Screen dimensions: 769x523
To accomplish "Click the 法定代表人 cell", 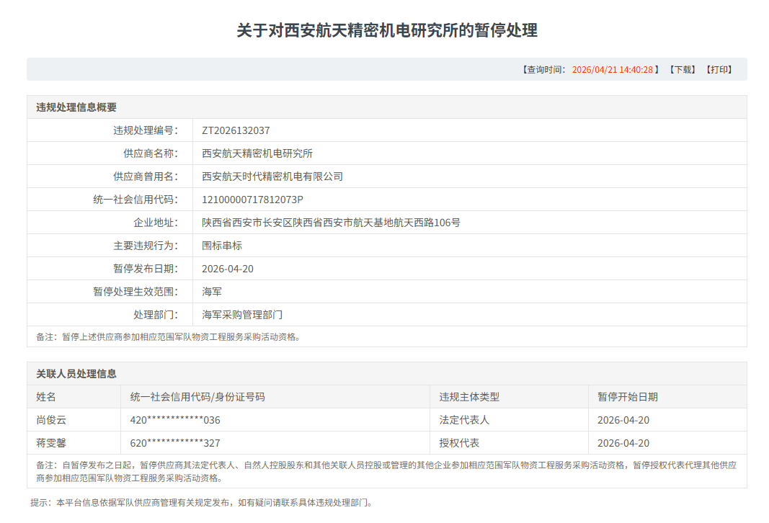I will (x=464, y=420).
